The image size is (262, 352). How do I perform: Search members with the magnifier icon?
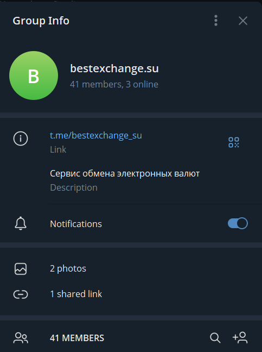[215, 338]
